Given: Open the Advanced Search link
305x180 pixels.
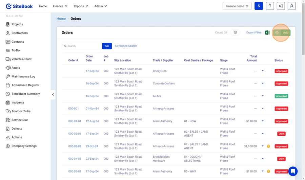Looking at the screenshot, I should pyautogui.click(x=126, y=46).
